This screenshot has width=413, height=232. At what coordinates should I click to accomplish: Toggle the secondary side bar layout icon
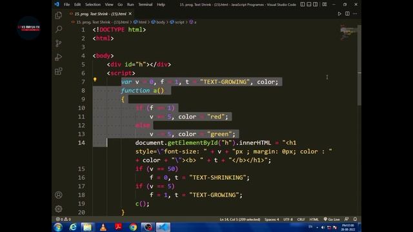pyautogui.click(x=316, y=5)
